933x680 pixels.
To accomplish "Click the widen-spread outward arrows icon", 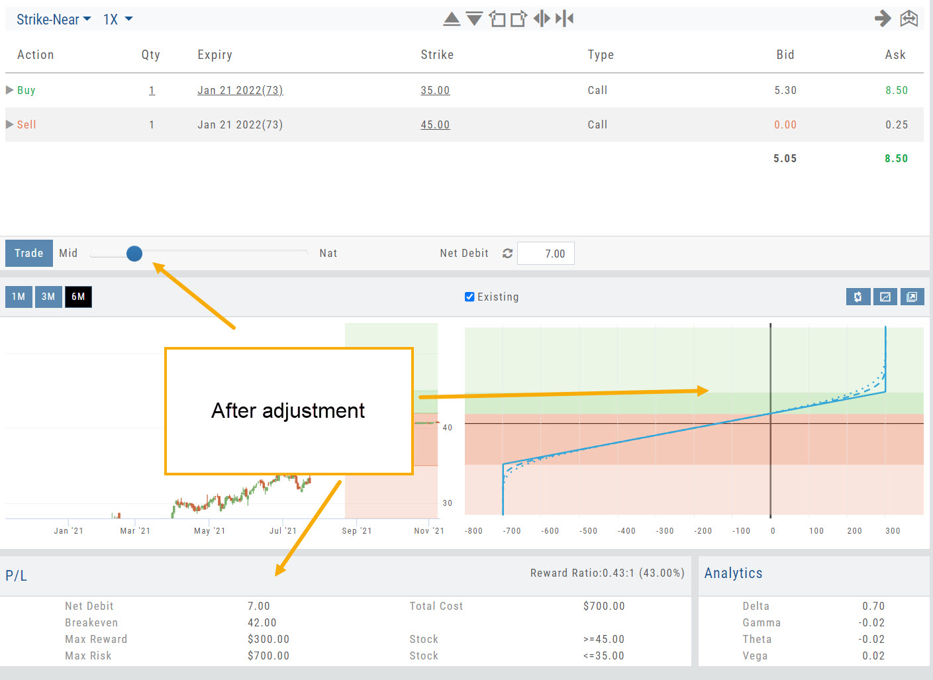I will pyautogui.click(x=542, y=19).
